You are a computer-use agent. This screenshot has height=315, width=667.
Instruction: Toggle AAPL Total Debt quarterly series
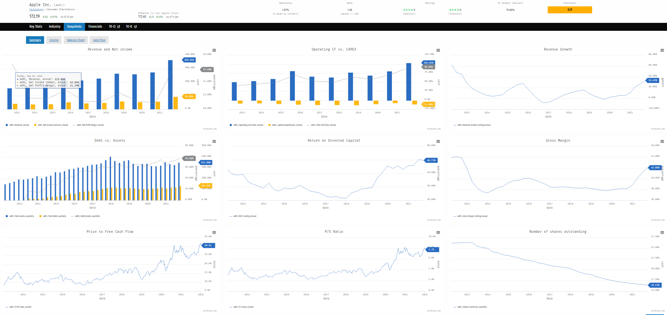click(53, 216)
